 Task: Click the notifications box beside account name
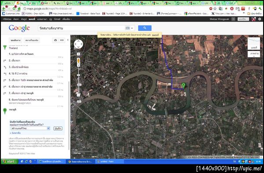[x=233, y=19]
